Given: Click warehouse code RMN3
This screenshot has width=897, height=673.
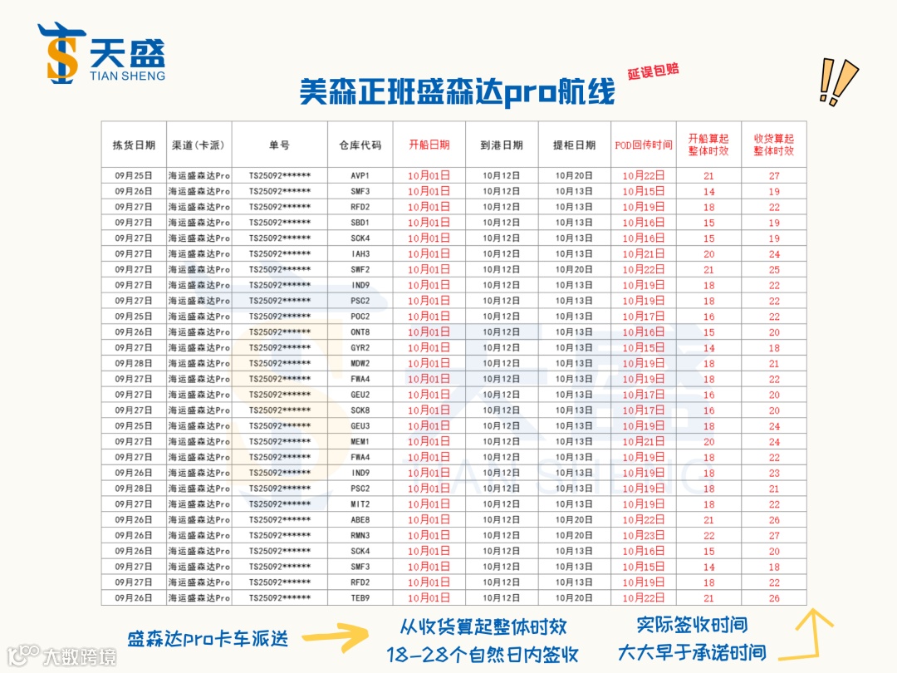Looking at the screenshot, I should [x=360, y=535].
